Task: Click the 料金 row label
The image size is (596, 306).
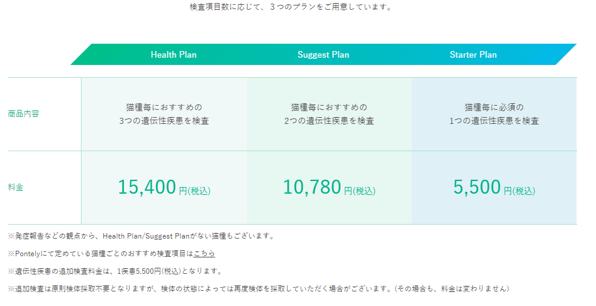Action: pos(16,188)
